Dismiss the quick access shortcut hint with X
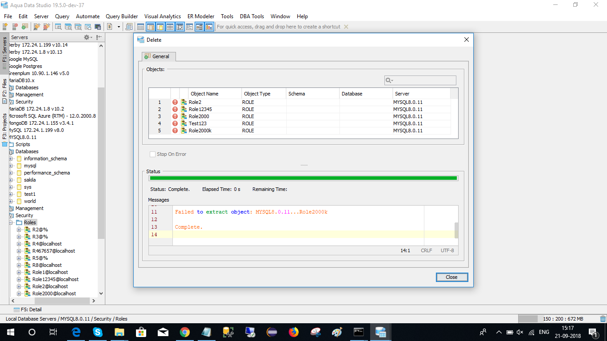Screen dimensions: 607x341 pos(346,27)
